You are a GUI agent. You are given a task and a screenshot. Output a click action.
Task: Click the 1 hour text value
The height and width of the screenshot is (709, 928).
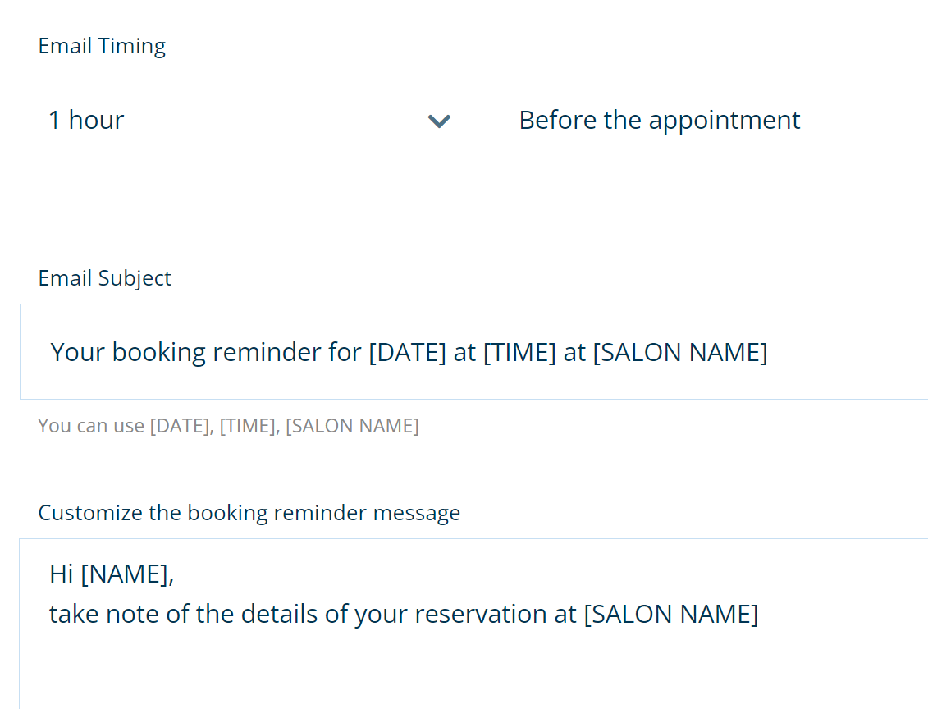point(86,120)
